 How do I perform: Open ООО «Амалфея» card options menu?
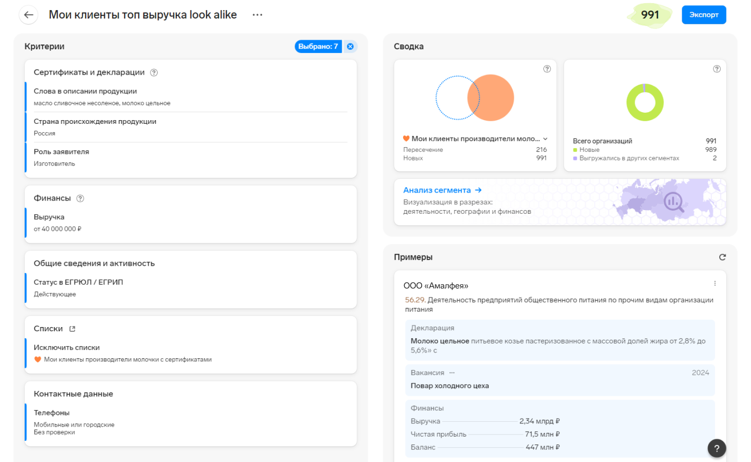point(714,284)
